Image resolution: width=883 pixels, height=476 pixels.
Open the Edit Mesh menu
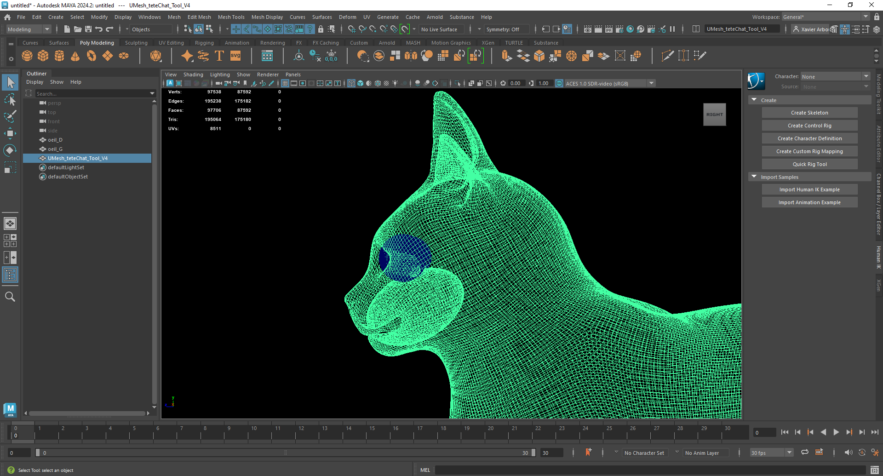pos(199,17)
